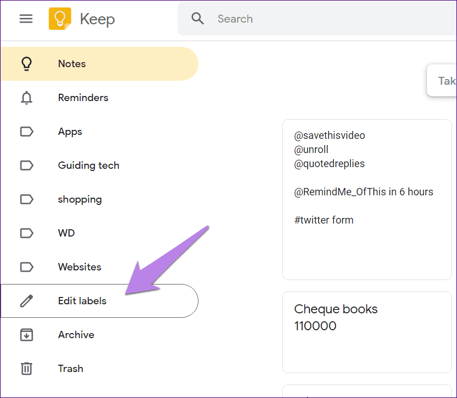Viewport: 457px width, 398px height.
Task: Click the Archive box icon
Action: click(x=27, y=335)
